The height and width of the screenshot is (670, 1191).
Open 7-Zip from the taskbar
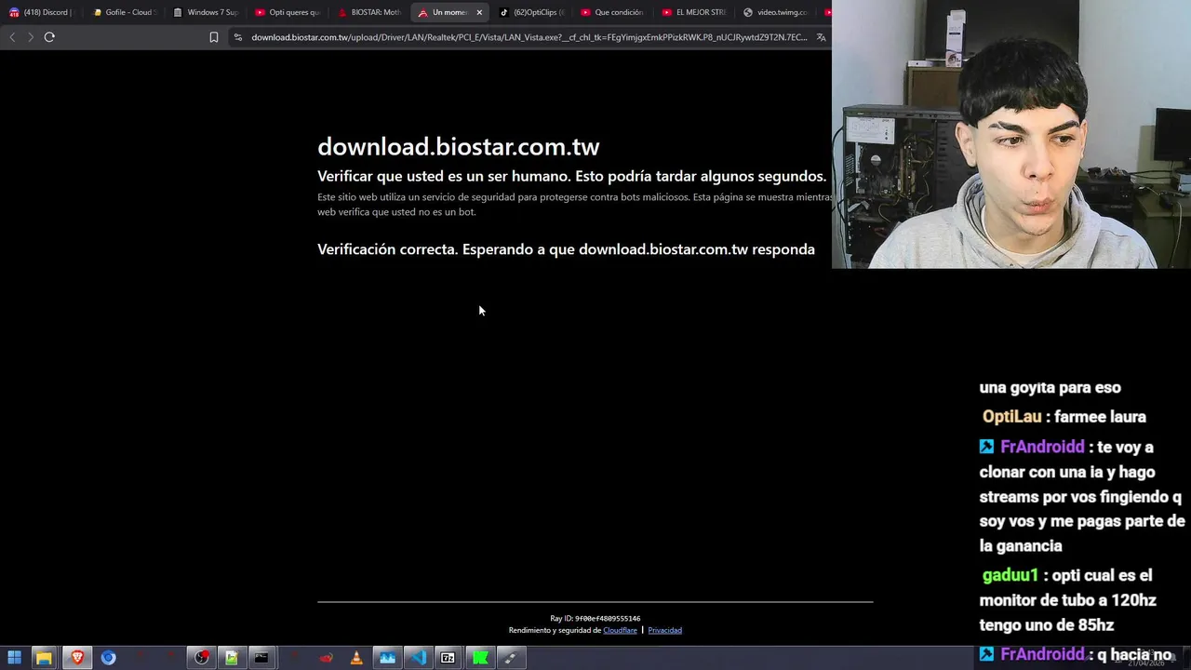click(x=448, y=658)
